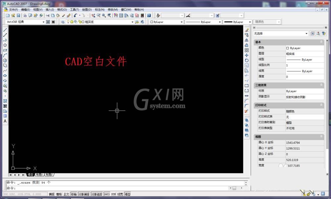Open the 编辑(E) menu
Viewport: 331px width, 199px height.
[x=25, y=10]
